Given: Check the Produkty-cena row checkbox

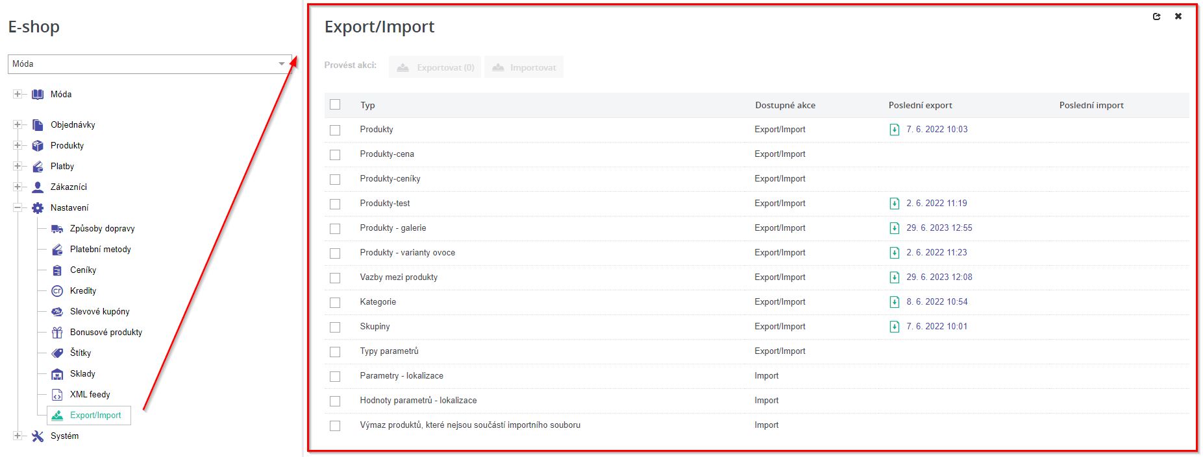Looking at the screenshot, I should point(335,155).
